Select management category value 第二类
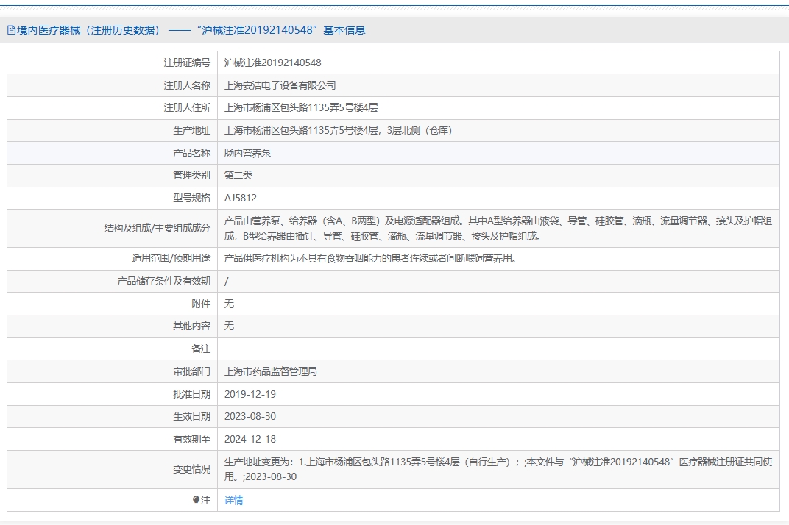The height and width of the screenshot is (525, 789). [238, 176]
